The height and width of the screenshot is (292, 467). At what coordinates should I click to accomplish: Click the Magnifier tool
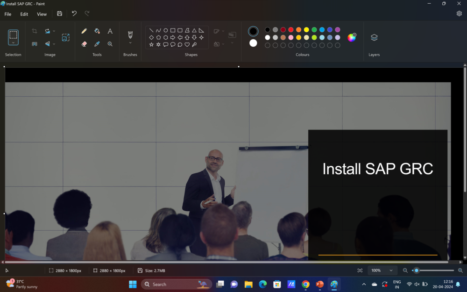tap(110, 44)
